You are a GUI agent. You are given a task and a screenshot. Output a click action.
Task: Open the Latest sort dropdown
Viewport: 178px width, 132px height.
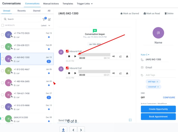pos(45,26)
